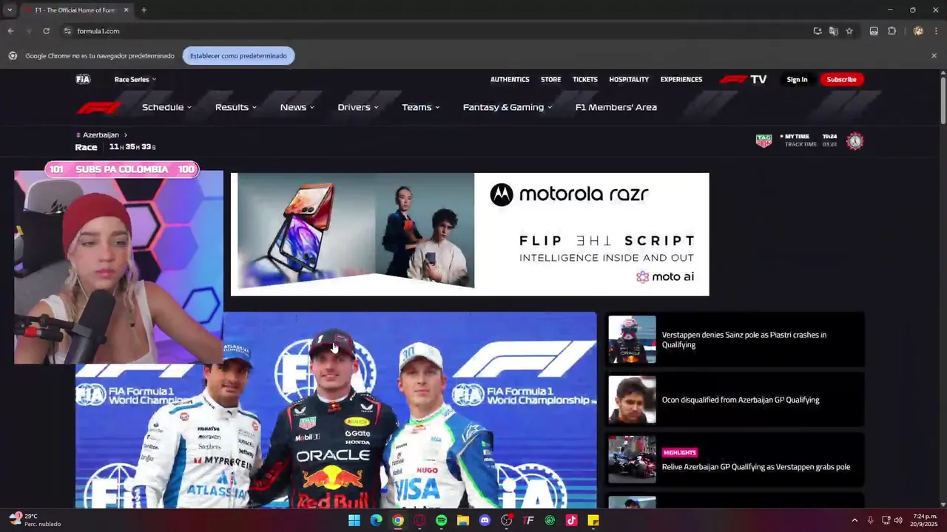
Task: Close the F1 browser tab
Action: pos(126,10)
